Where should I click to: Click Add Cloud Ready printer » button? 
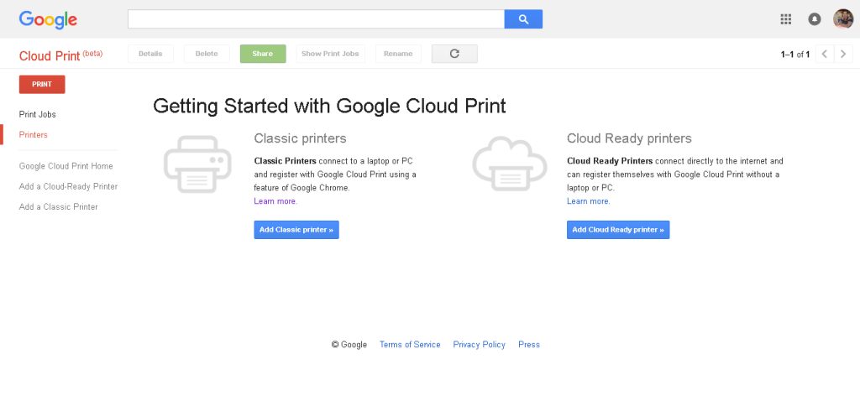pos(618,230)
